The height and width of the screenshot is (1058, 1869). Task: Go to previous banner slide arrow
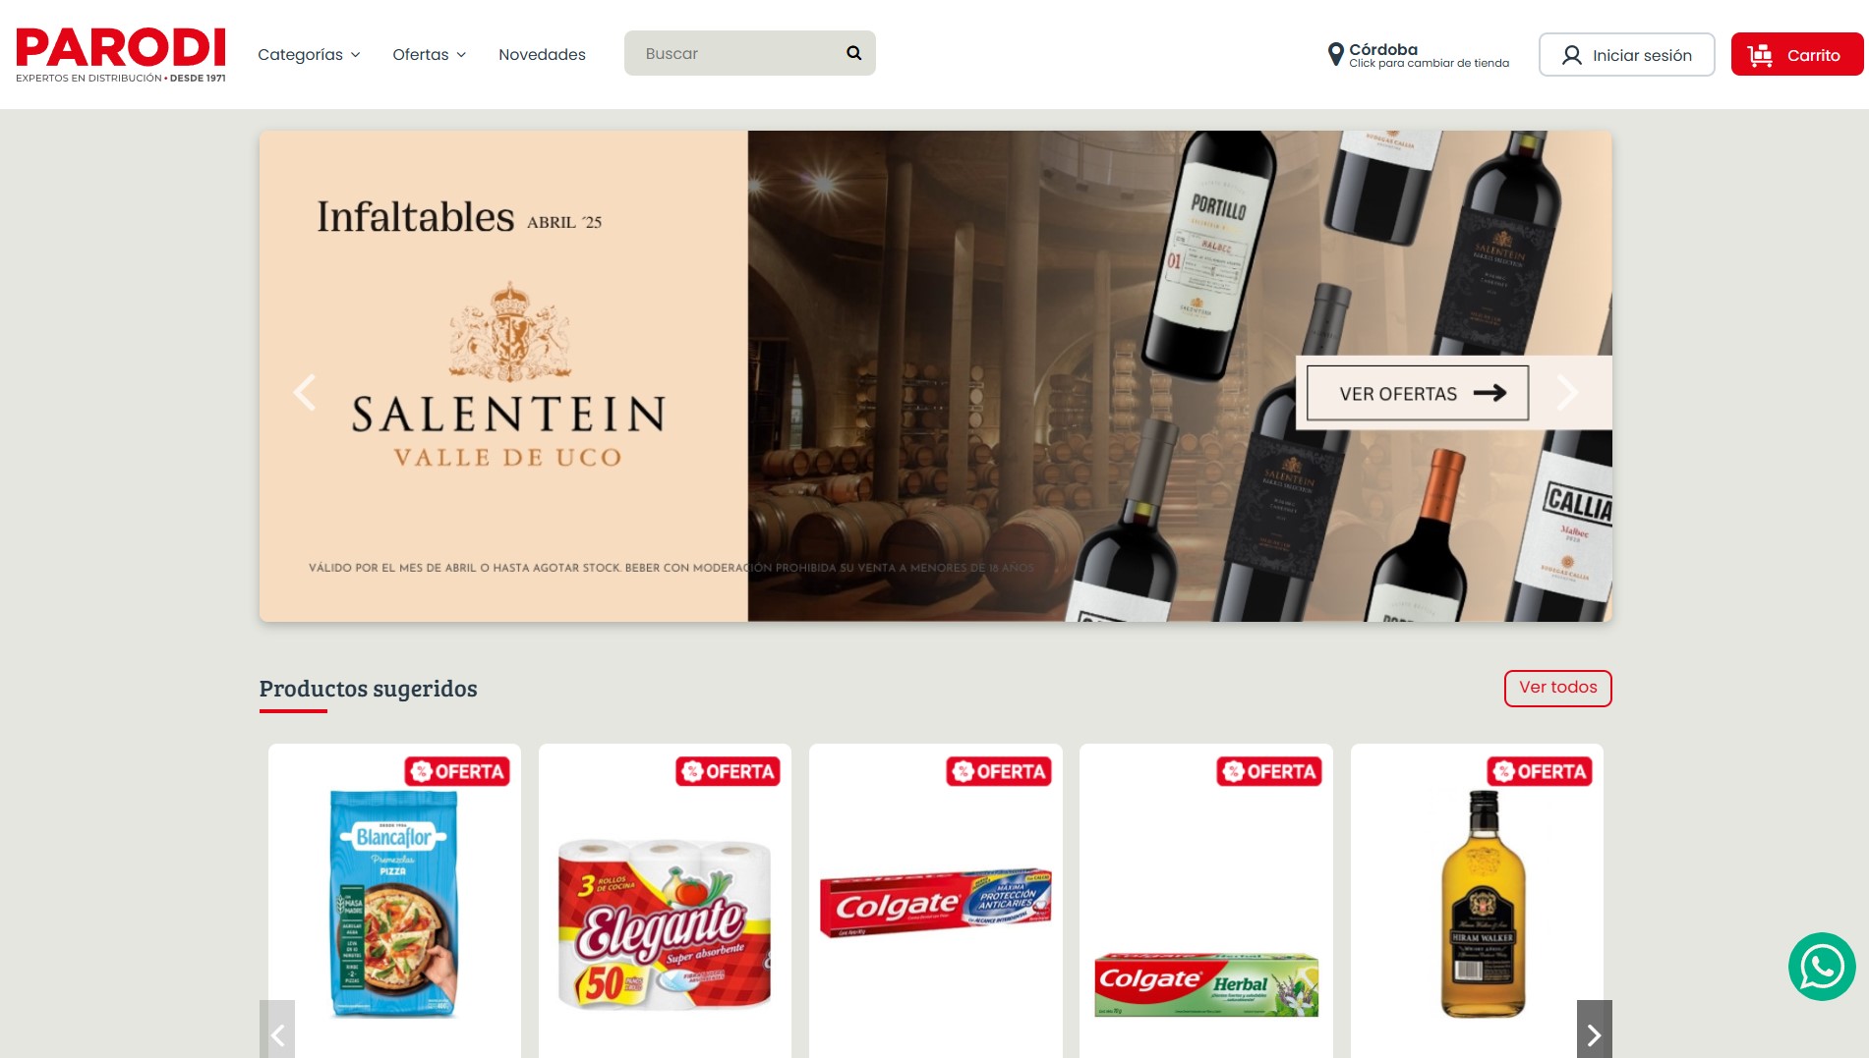(305, 392)
